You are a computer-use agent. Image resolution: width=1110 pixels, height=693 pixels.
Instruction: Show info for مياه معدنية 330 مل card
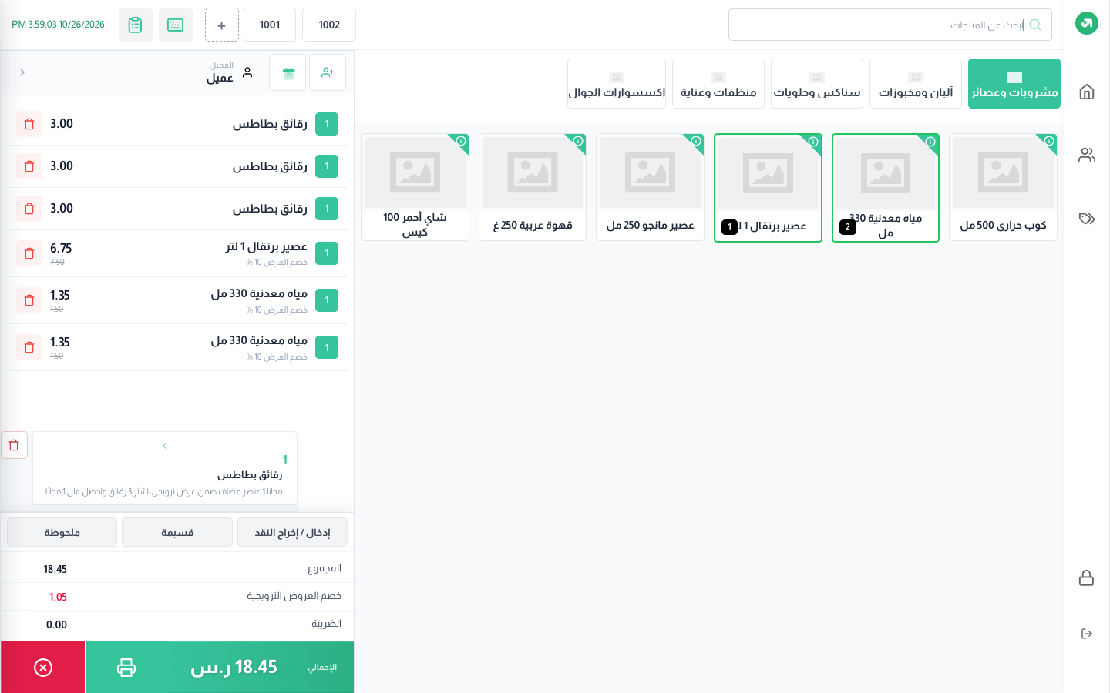click(x=930, y=142)
